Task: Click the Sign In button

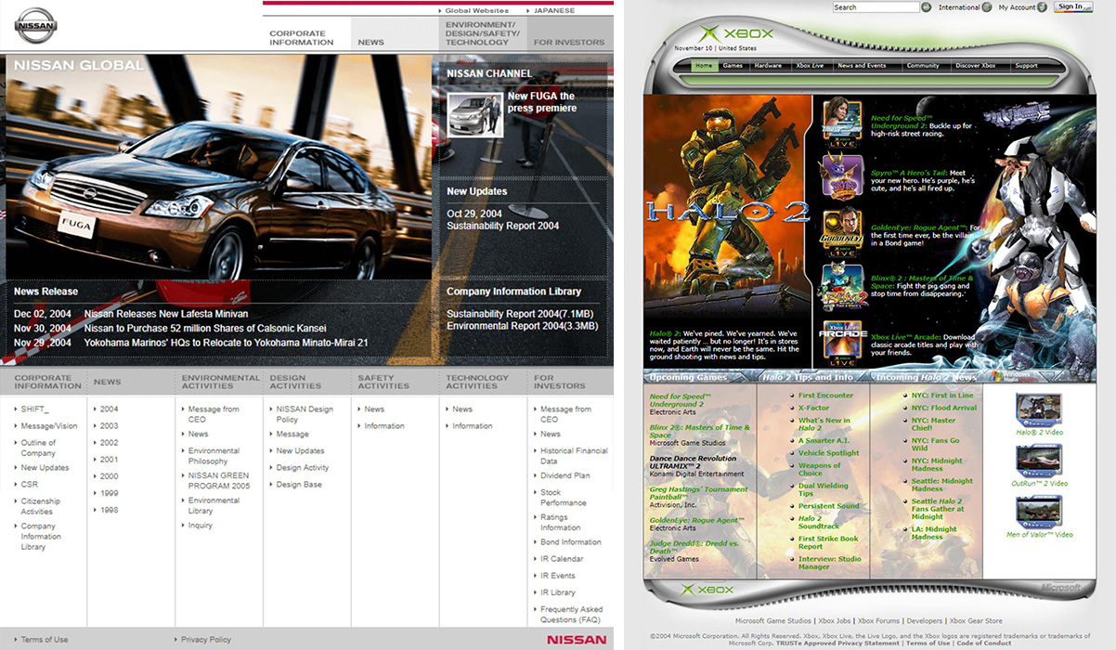Action: coord(1072,6)
